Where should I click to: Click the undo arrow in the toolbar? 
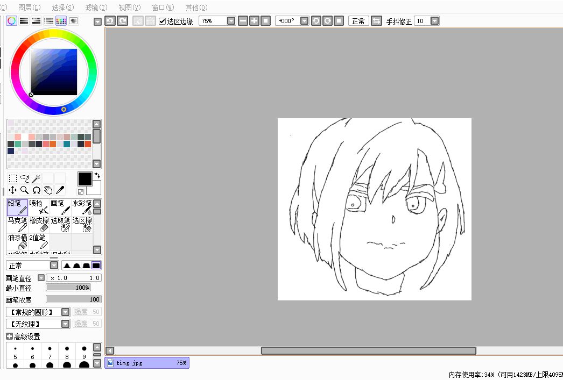[110, 21]
